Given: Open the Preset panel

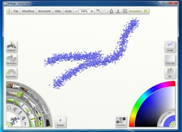Looking at the screenshot, I should pos(60,122).
